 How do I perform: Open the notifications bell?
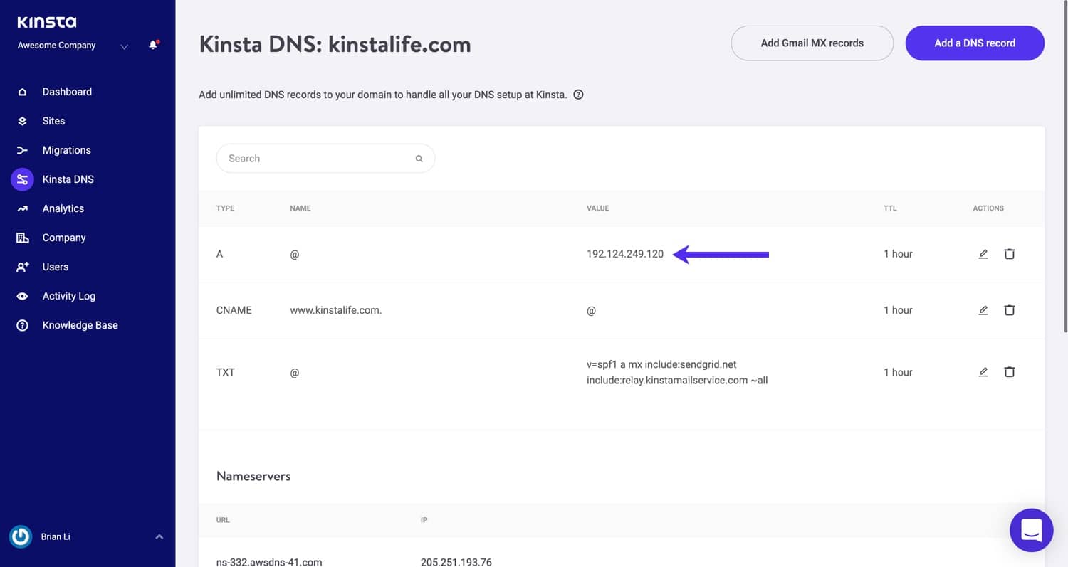click(x=153, y=46)
